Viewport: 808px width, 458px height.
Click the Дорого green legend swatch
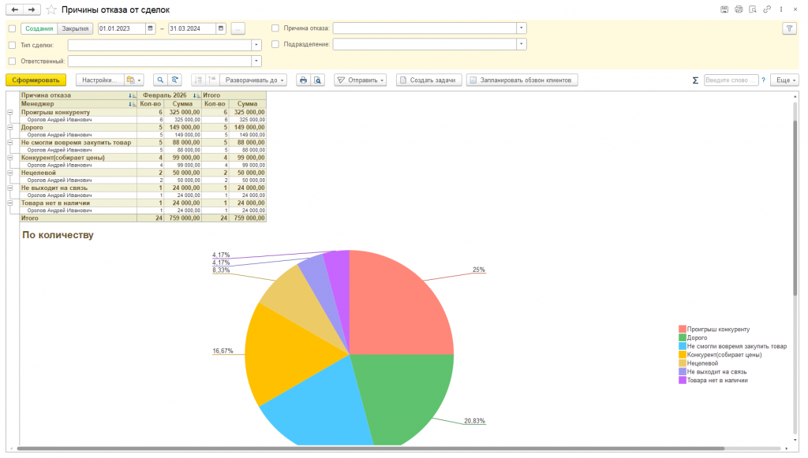pyautogui.click(x=683, y=337)
